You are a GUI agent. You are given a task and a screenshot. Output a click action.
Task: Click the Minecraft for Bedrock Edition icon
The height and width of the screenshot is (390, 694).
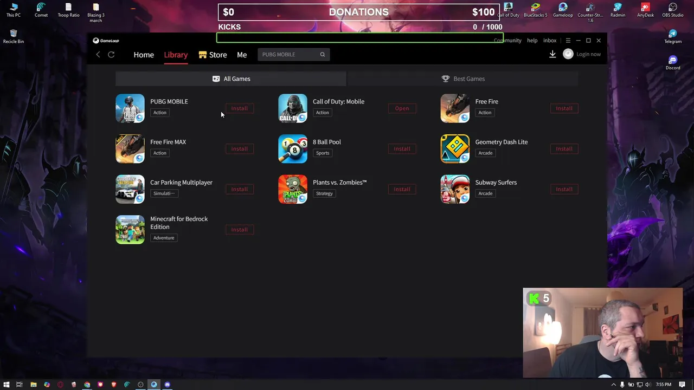[x=130, y=230]
